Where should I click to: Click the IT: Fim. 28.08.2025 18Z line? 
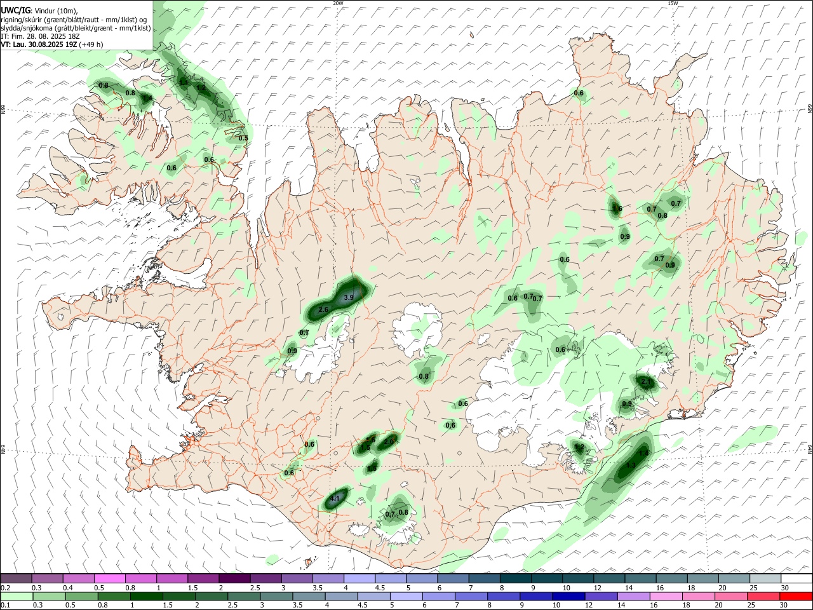[x=39, y=36]
